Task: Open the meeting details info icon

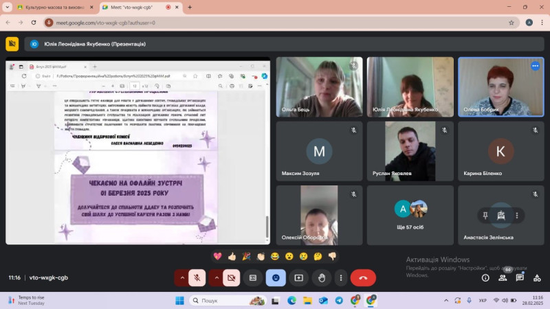Action: (485, 277)
